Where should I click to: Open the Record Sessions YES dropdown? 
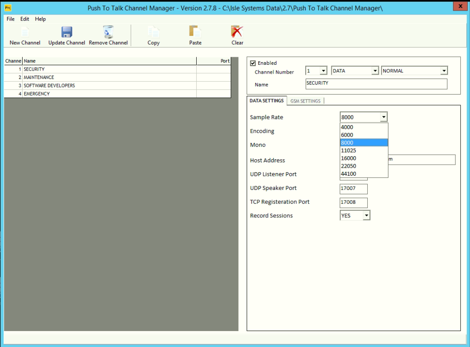(366, 216)
